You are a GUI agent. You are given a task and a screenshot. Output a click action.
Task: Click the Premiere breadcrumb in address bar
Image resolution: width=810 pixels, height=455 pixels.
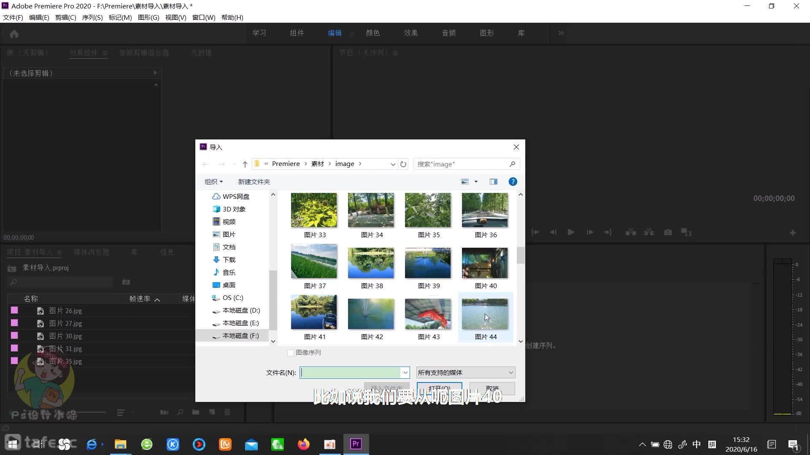(286, 164)
